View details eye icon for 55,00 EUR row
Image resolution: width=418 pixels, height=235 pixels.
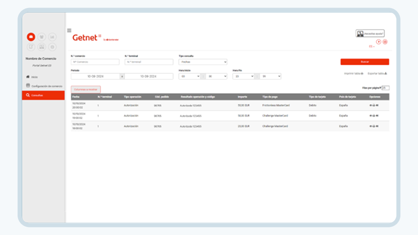coord(371,105)
